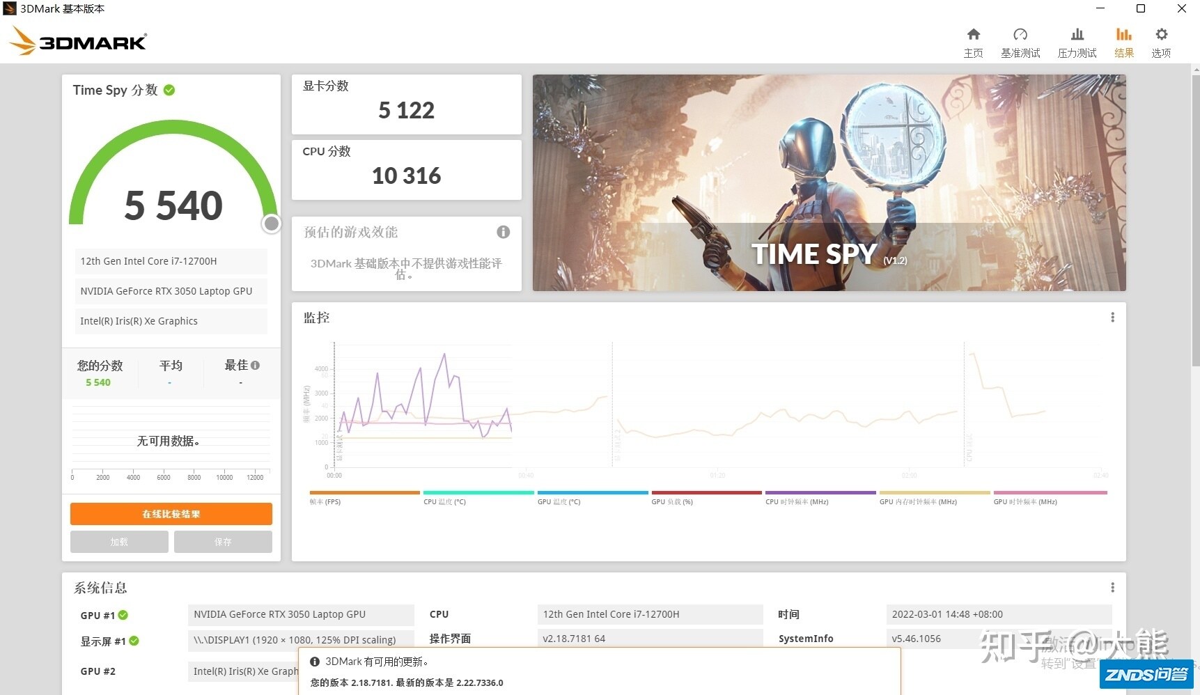Toggle the GPU 内存时钟频率 legend

pyautogui.click(x=935, y=497)
